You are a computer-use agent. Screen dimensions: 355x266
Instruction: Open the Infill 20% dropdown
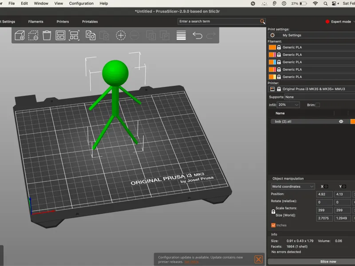point(288,105)
